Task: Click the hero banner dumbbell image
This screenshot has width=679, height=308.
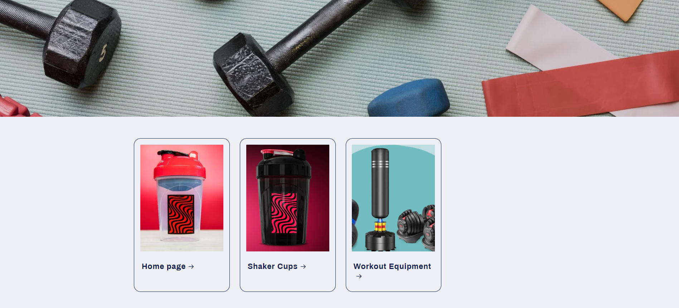Action: [x=339, y=58]
